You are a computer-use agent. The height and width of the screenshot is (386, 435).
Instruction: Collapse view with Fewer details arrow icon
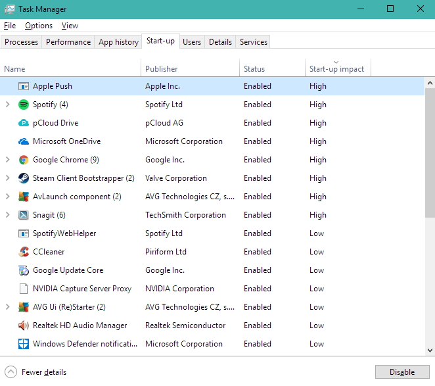click(x=11, y=372)
